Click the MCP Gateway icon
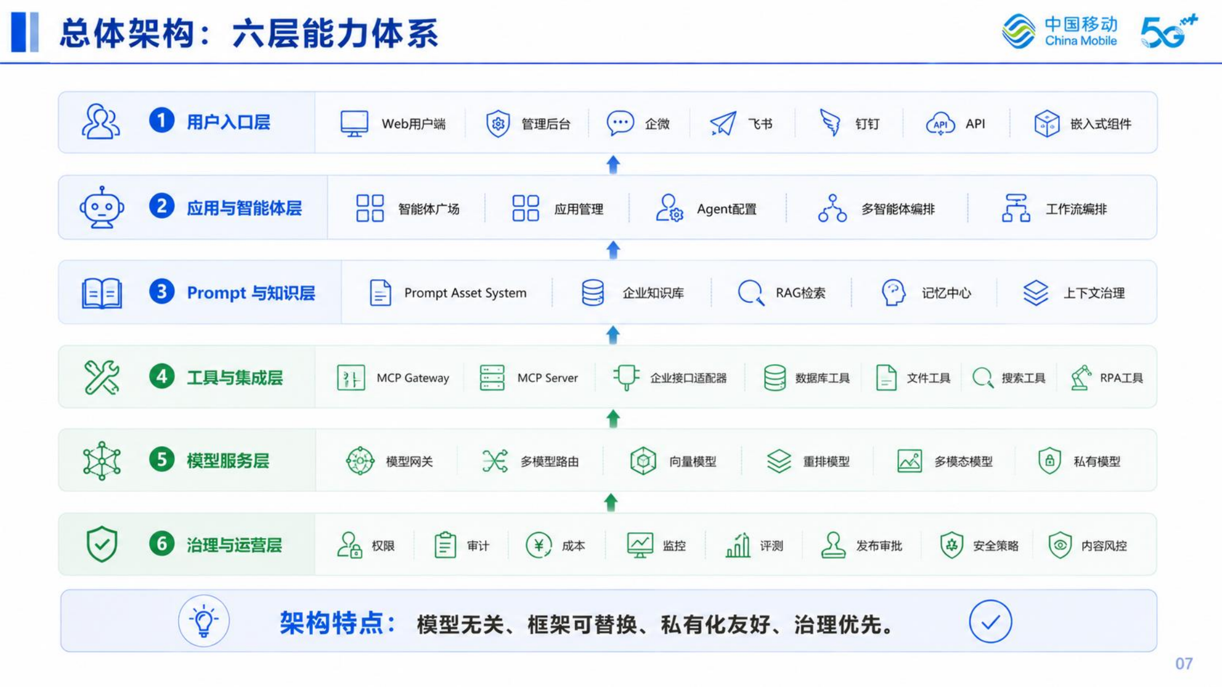This screenshot has width=1222, height=687. (351, 377)
